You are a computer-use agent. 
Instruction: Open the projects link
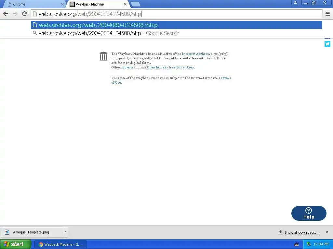click(x=127, y=67)
